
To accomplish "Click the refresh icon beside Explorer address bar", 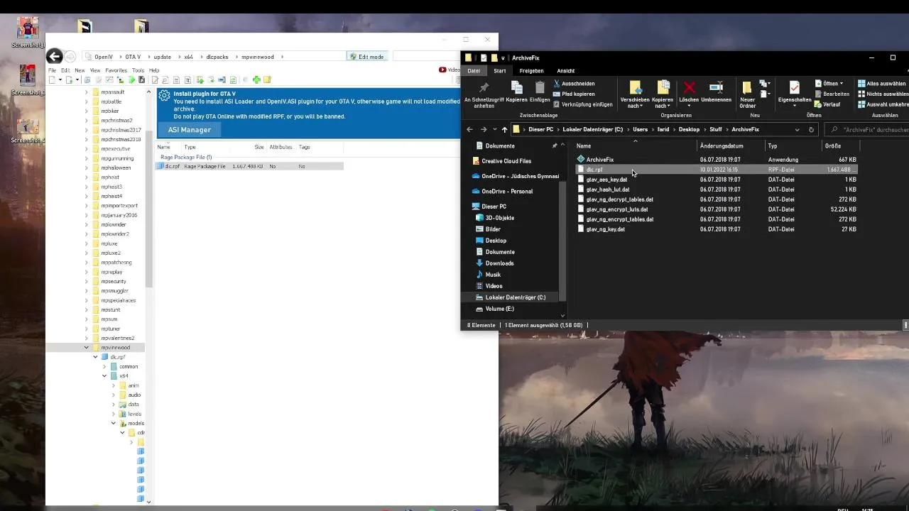I will click(x=811, y=129).
